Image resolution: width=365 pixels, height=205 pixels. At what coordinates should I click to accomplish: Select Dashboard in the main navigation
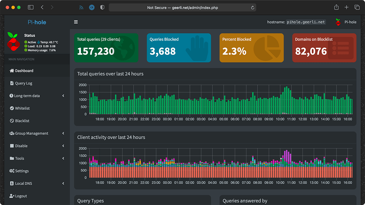24,70
